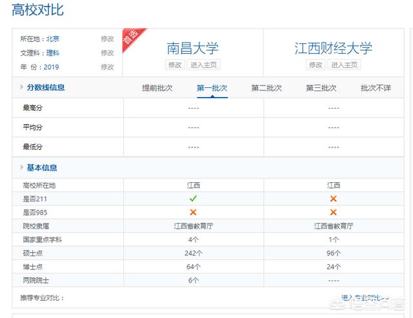
Task: Click green 211 checkmark for 南昌大学
Action: pyautogui.click(x=193, y=198)
